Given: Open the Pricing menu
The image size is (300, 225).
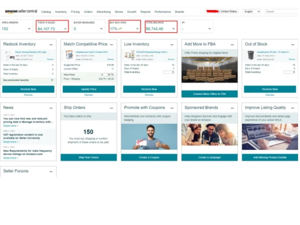Looking at the screenshot, I should tap(75, 12).
